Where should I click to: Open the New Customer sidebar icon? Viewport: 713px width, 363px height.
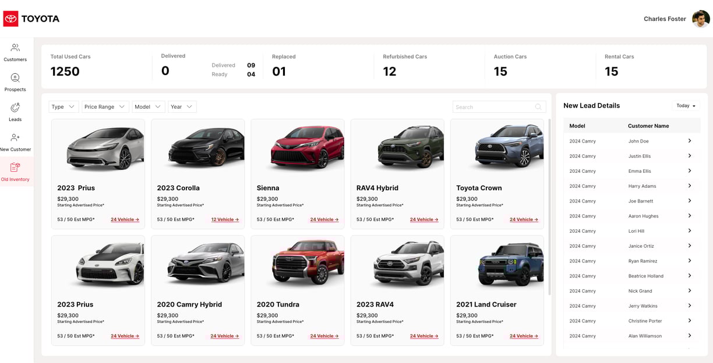point(15,138)
